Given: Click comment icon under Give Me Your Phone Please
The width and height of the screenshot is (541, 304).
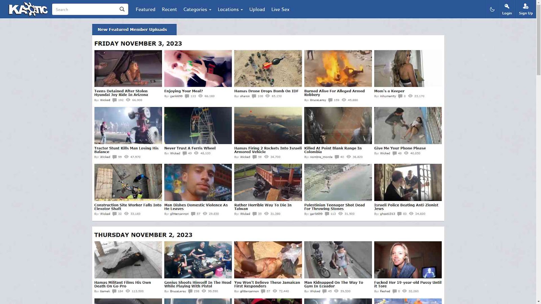Looking at the screenshot, I should coord(394,153).
